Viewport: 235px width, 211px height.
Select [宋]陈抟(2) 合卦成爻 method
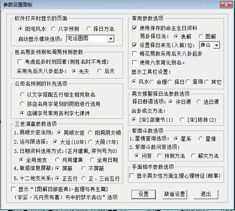[x=182, y=120]
